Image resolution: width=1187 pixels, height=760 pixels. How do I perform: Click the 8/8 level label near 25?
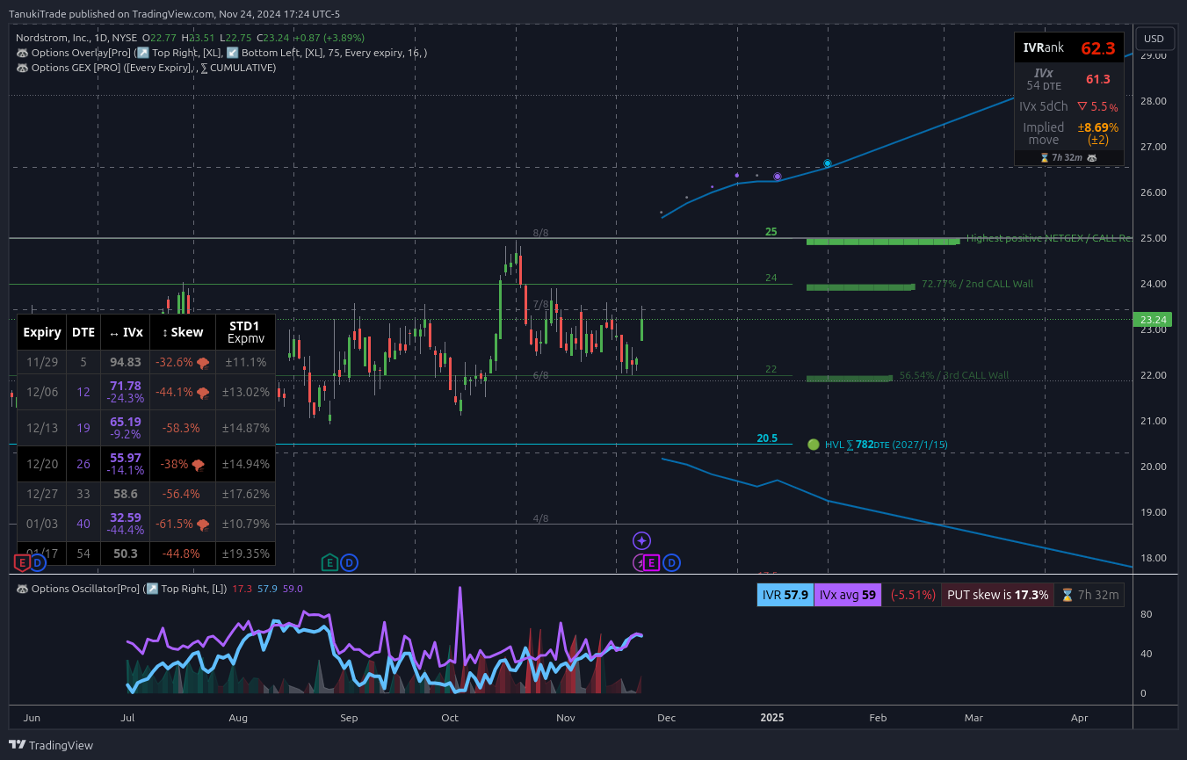541,233
